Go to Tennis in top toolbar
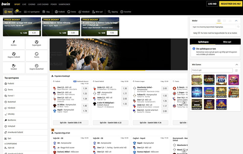The width and height of the screenshot is (243, 154). click(x=72, y=12)
